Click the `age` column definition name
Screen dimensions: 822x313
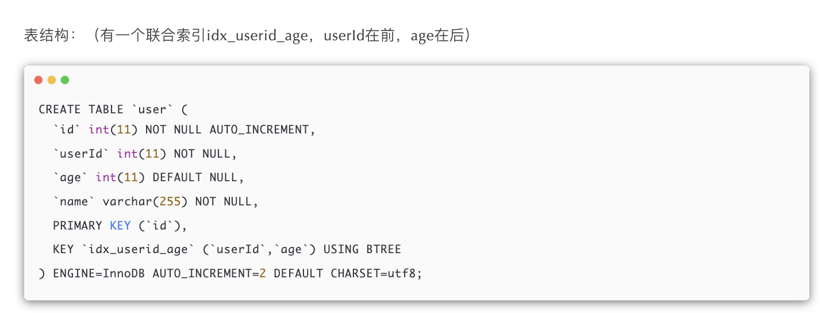point(71,177)
